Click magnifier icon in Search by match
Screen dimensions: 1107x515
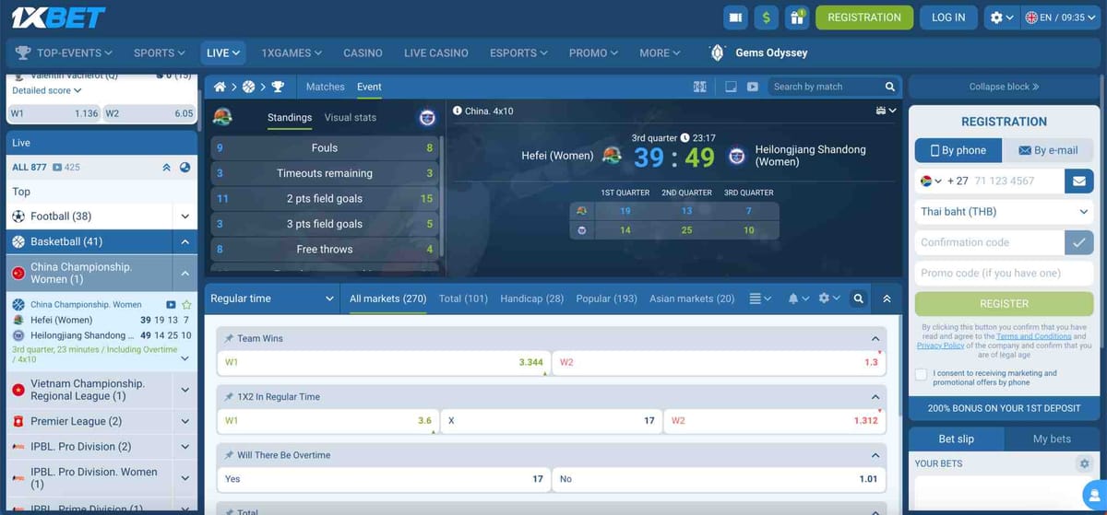[x=890, y=87]
